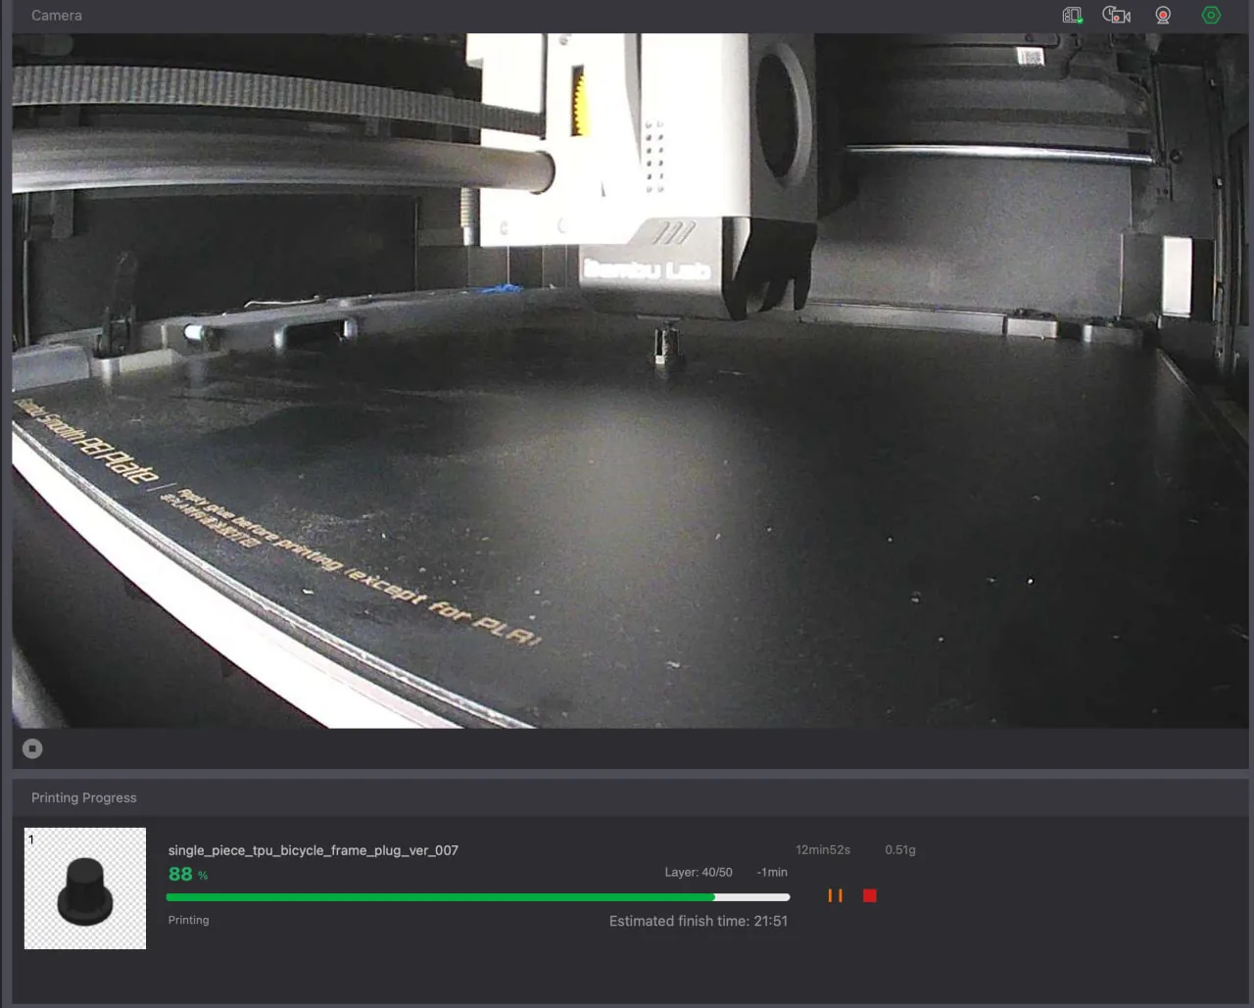Click the '0.51g' filament weight
1254x1008 pixels.
(x=900, y=850)
